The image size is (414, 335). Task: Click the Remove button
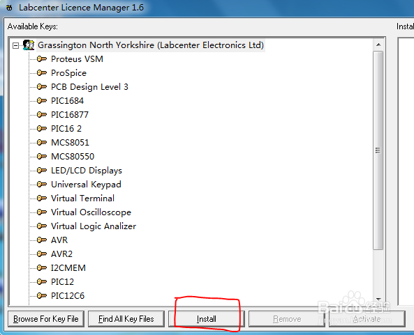point(287,319)
